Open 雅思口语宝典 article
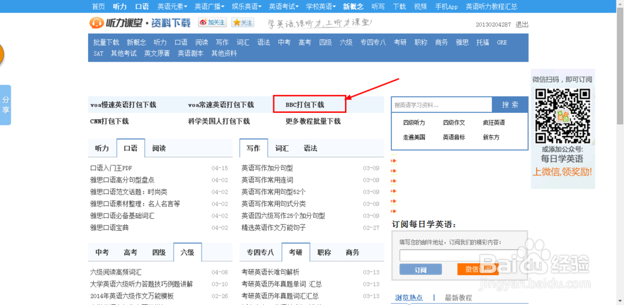The image size is (624, 305). (x=109, y=228)
